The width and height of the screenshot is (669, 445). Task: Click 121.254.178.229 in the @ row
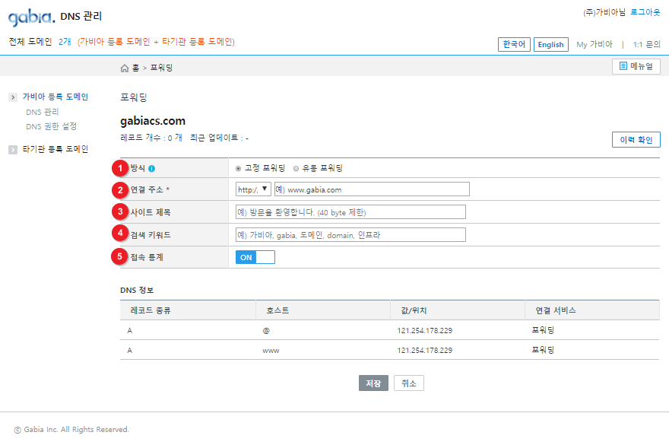click(x=424, y=331)
